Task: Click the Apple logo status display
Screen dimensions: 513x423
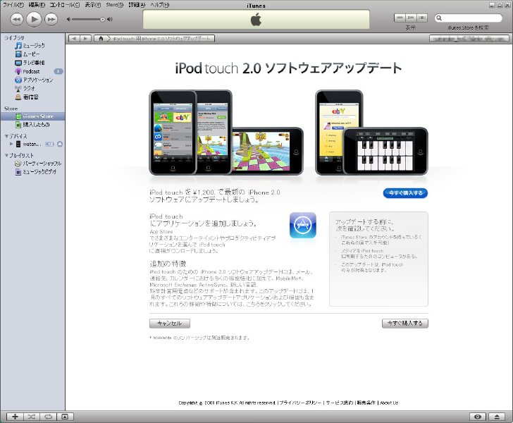Action: pos(256,19)
